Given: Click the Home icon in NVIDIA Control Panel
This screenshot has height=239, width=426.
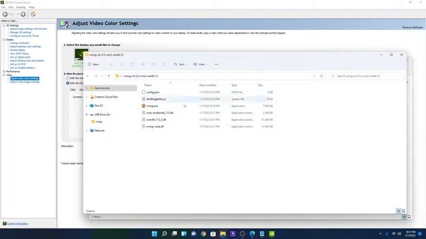Looking at the screenshot, I should [33, 14].
